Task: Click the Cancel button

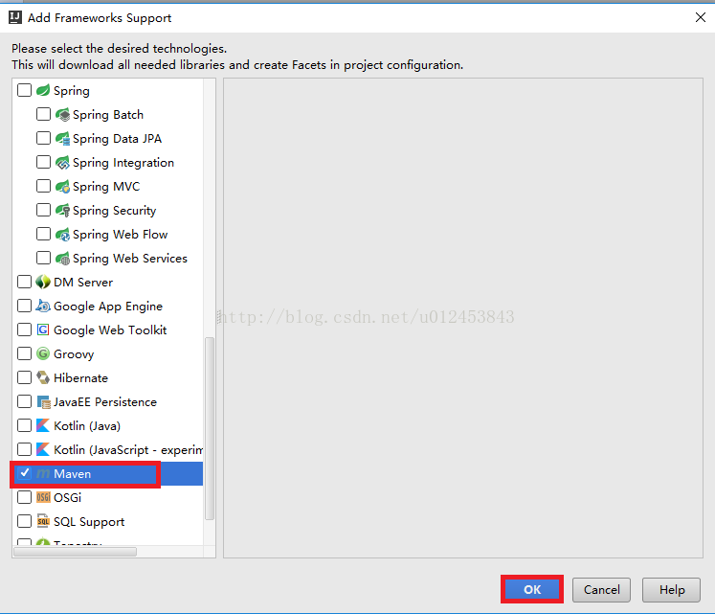Action: click(x=601, y=590)
